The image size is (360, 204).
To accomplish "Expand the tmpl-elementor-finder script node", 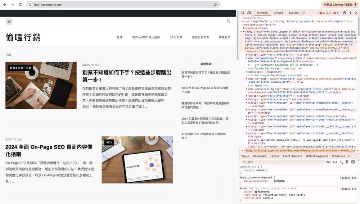I will [246, 116].
